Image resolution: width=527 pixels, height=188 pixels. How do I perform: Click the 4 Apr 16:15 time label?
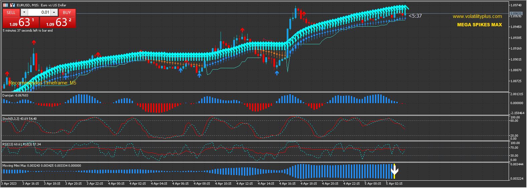287,184
